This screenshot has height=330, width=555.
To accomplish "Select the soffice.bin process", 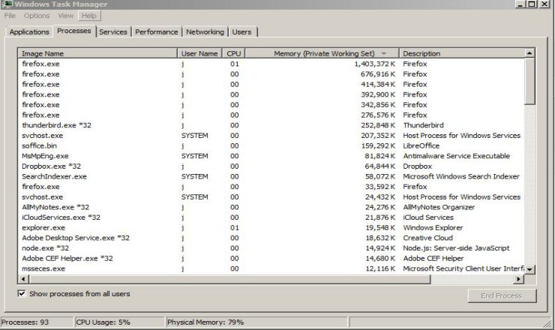I will click(271, 146).
